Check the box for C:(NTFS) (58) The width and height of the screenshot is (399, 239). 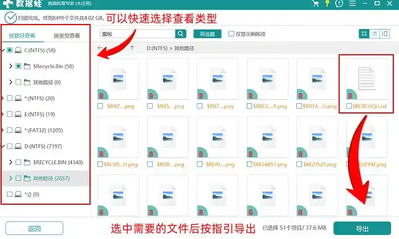10,50
